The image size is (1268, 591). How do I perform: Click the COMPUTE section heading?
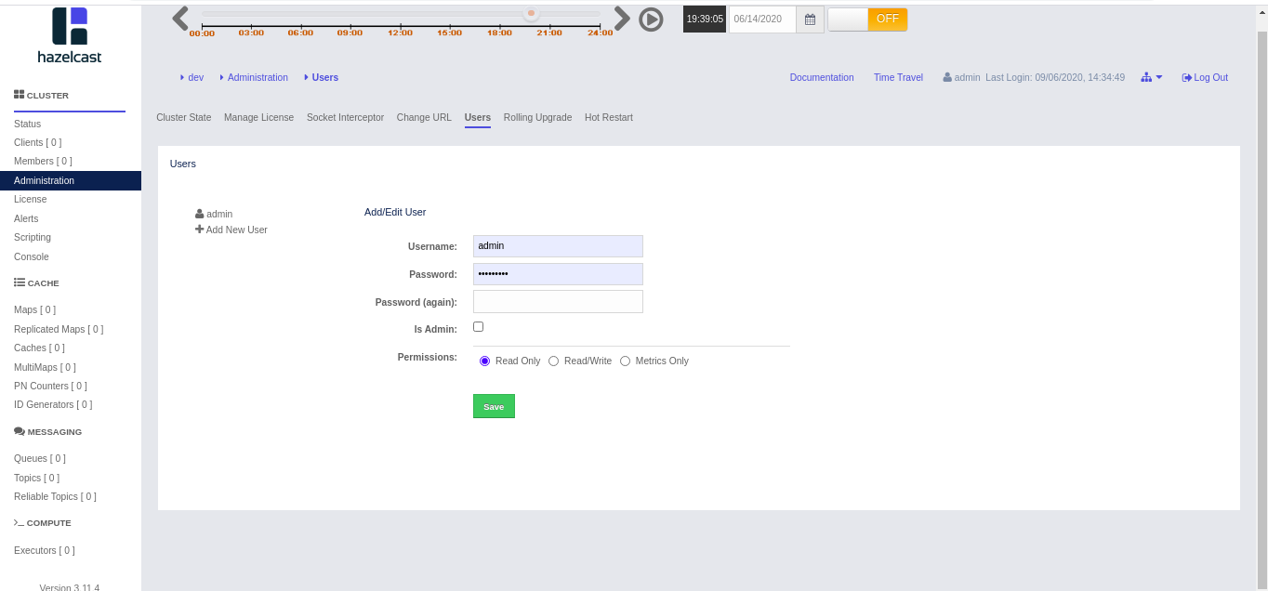(43, 522)
